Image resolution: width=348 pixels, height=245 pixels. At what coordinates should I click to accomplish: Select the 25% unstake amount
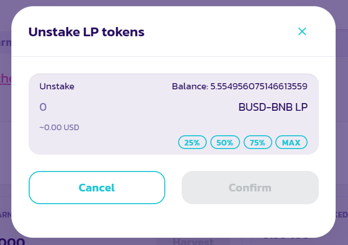192,142
